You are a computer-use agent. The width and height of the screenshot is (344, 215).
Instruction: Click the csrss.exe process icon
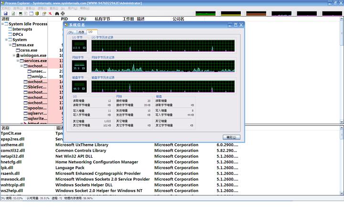18,50
